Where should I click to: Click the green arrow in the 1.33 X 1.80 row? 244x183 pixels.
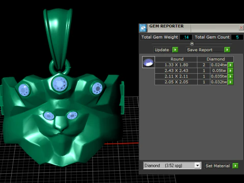[x=230, y=65]
